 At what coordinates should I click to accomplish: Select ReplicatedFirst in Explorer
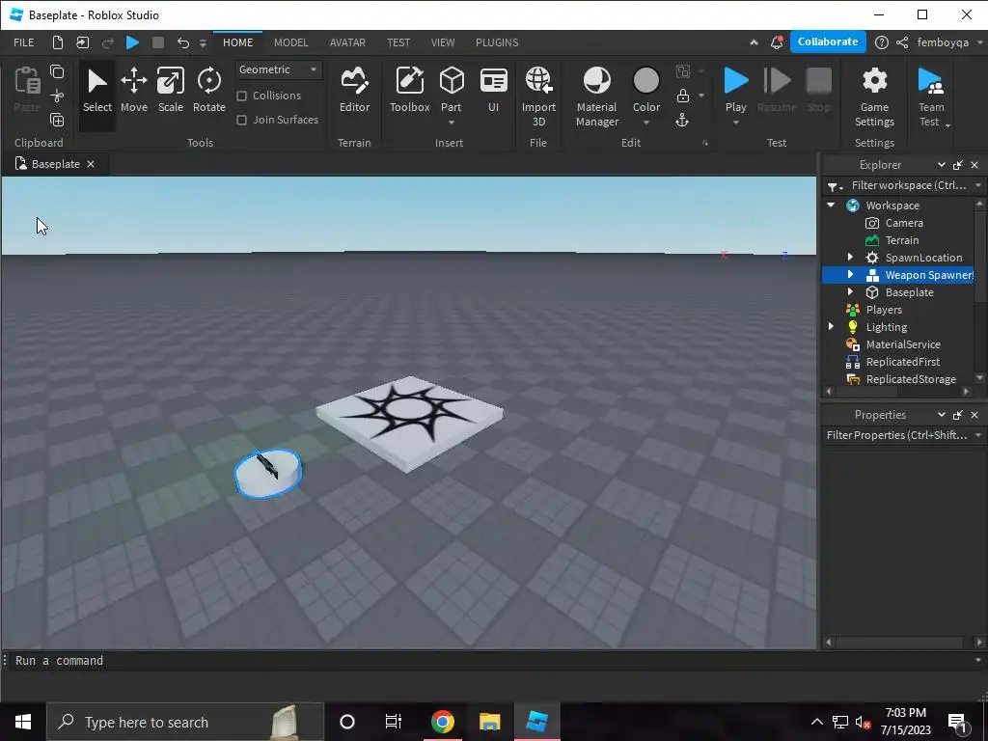(x=902, y=362)
